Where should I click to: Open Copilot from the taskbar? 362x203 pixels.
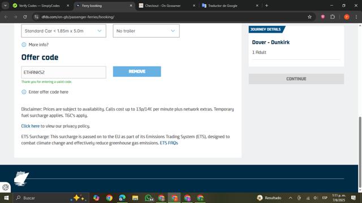pyautogui.click(x=96, y=198)
